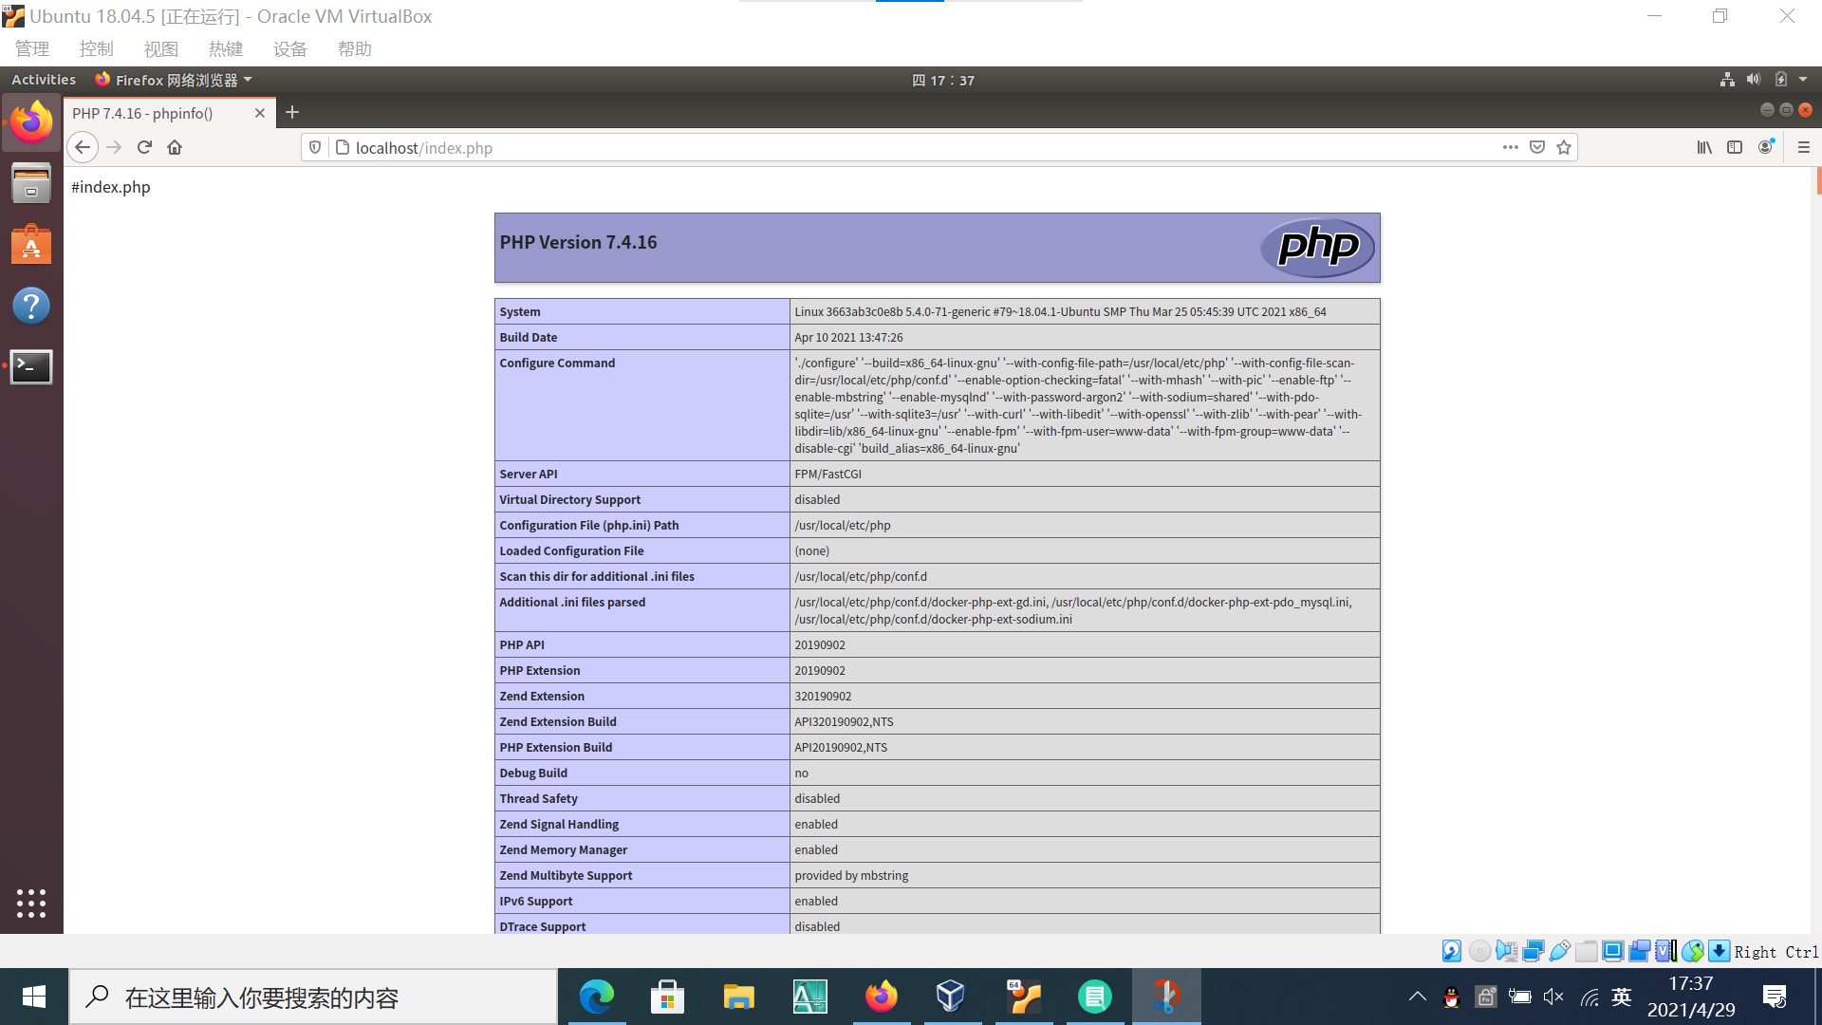Open page actions three-dot menu

pos(1510,147)
